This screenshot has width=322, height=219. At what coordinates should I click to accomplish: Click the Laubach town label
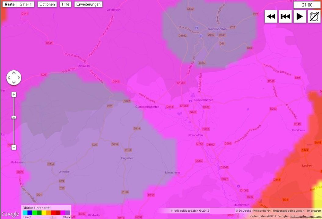pos(308,165)
